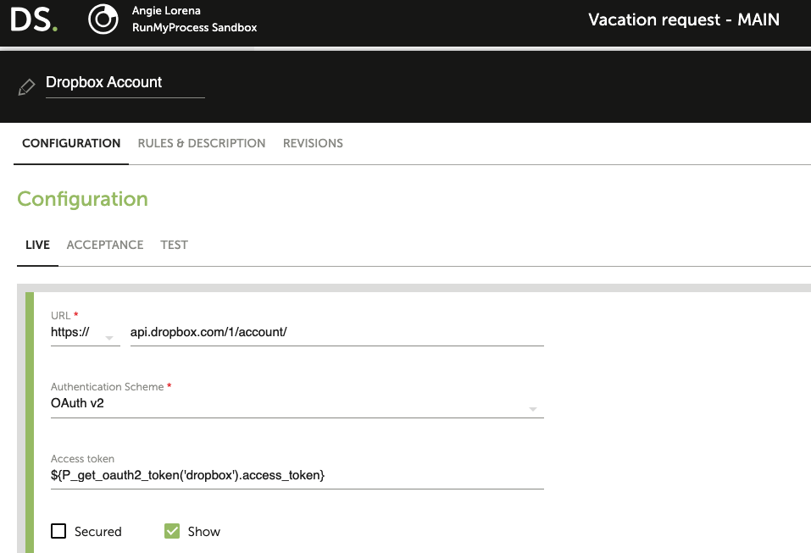
Task: Click the Angie Lorena user name
Action: tap(166, 10)
